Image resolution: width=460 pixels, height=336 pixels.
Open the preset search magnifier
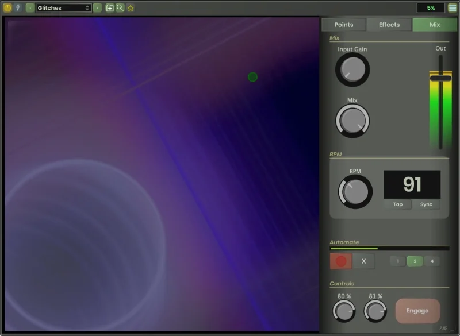(120, 8)
